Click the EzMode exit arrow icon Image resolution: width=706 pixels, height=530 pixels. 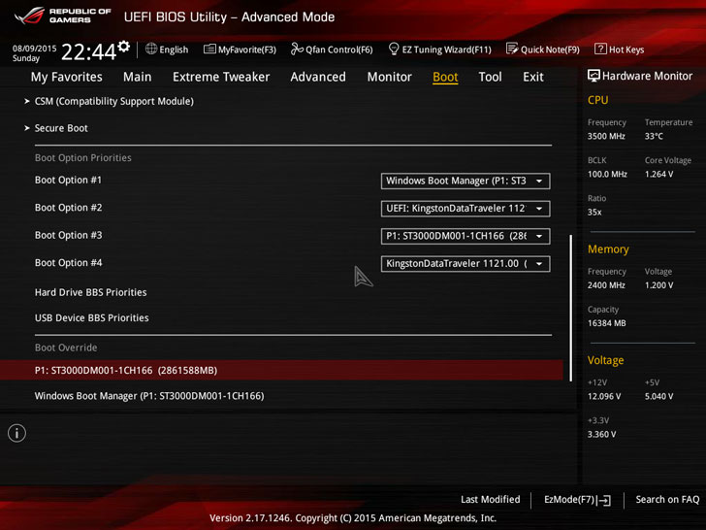click(x=604, y=500)
